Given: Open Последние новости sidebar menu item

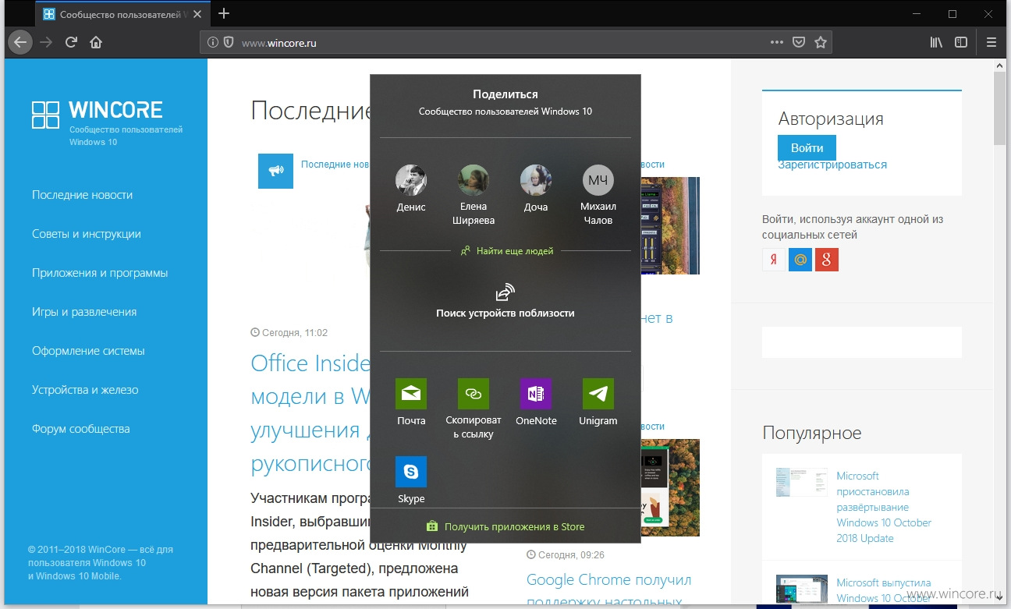Looking at the screenshot, I should [82, 195].
